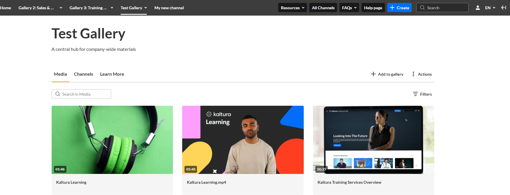
Task: Switch to the Media tab
Action: tap(60, 74)
